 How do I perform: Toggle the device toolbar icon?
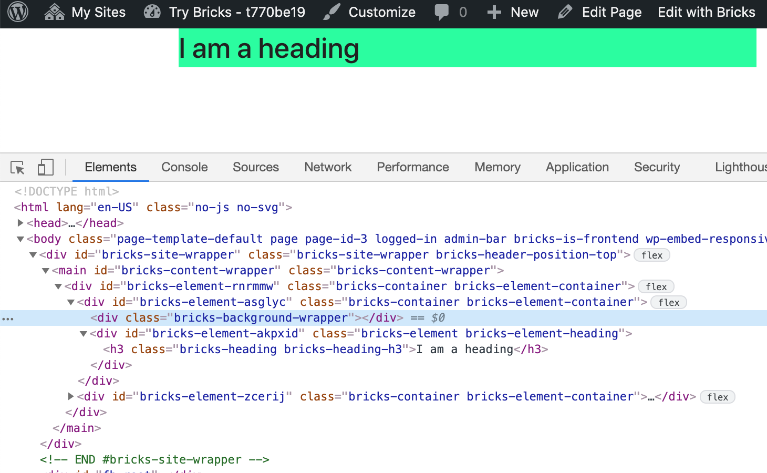pos(46,167)
